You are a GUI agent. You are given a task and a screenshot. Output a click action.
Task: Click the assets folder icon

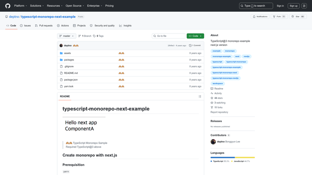pos(61,53)
